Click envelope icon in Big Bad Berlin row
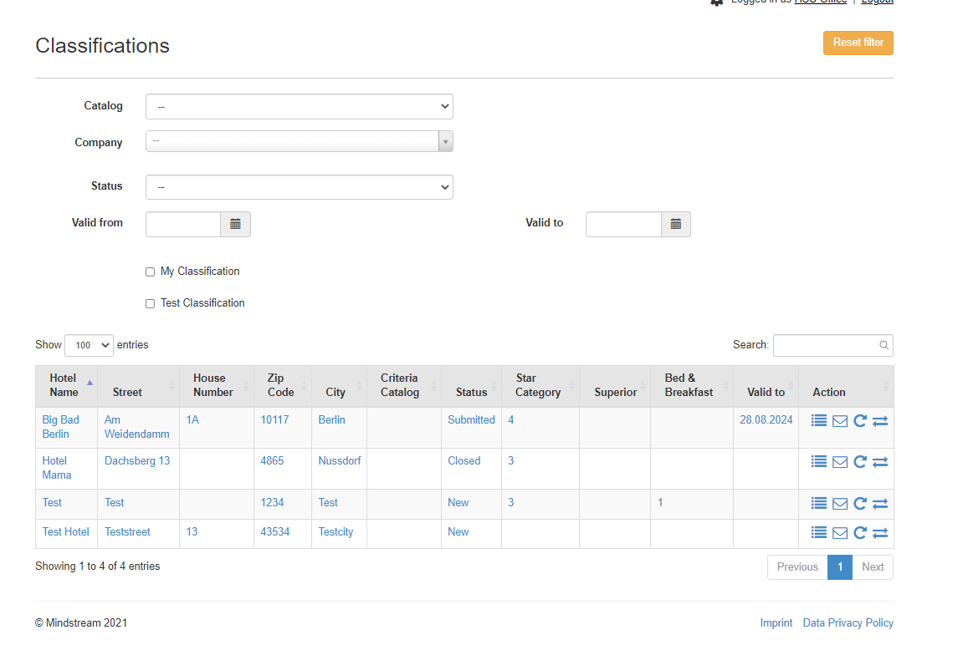Image resolution: width=963 pixels, height=645 pixels. [840, 421]
